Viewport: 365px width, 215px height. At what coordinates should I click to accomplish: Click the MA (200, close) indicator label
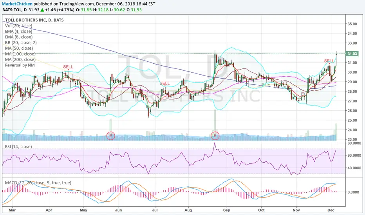tap(20, 59)
